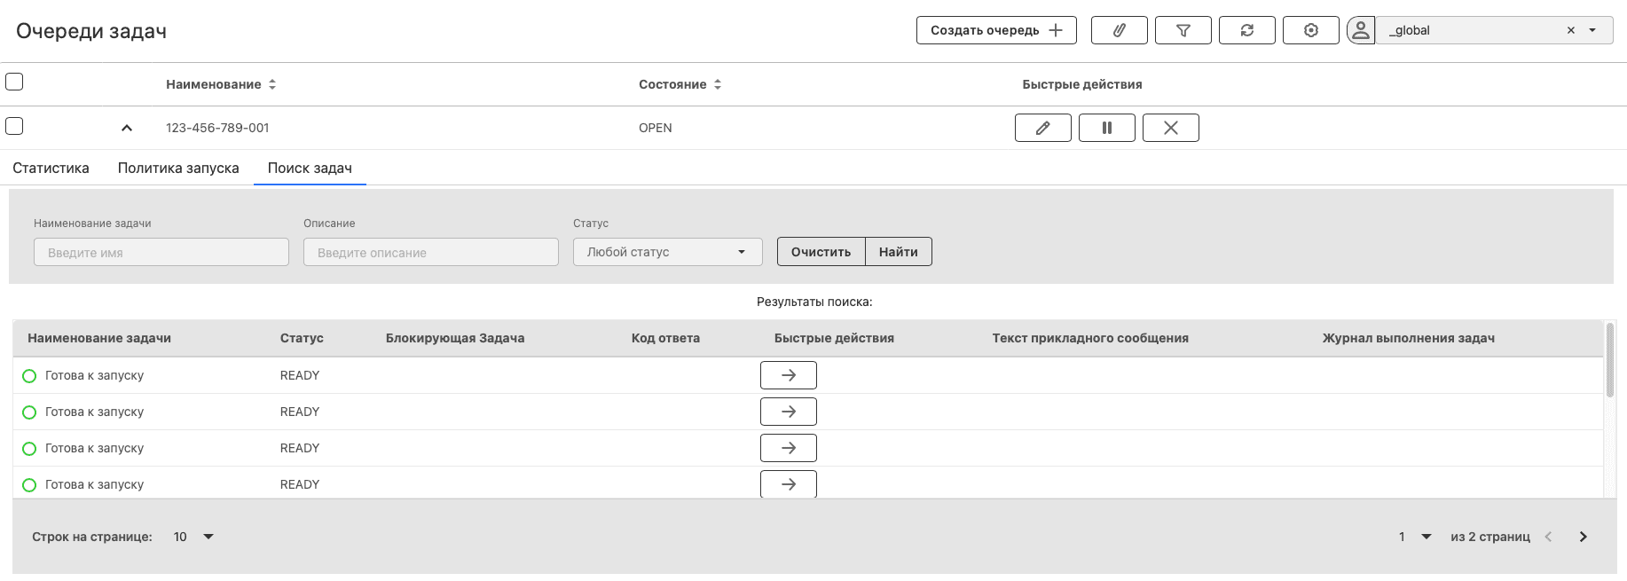The height and width of the screenshot is (581, 1627).
Task: Click arrow action on first READY task
Action: pos(788,375)
